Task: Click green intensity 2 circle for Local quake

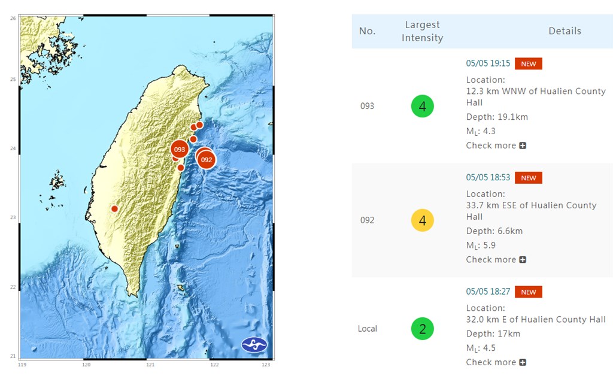Action: coord(422,329)
